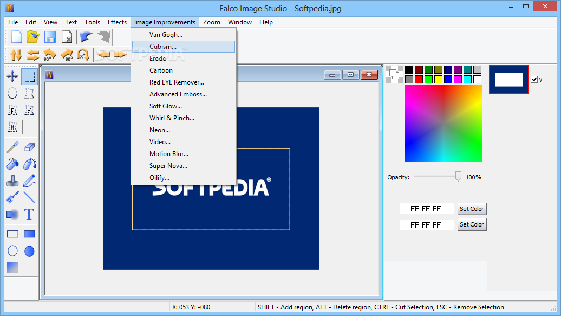Select the Eraser tool
Image resolution: width=561 pixels, height=316 pixels.
click(x=29, y=147)
